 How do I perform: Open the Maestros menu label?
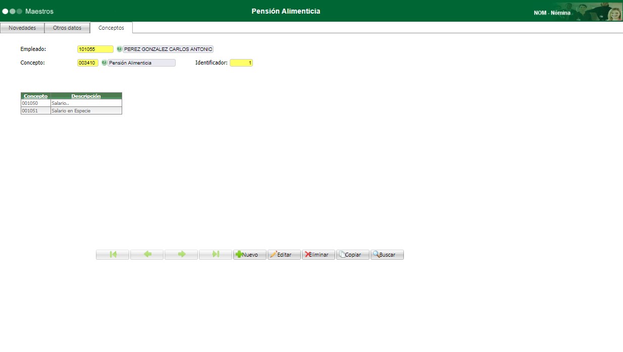coord(39,11)
